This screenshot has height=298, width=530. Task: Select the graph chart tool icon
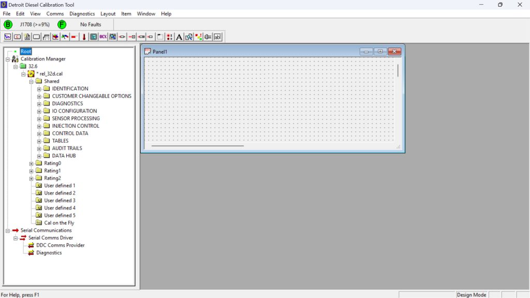8,37
